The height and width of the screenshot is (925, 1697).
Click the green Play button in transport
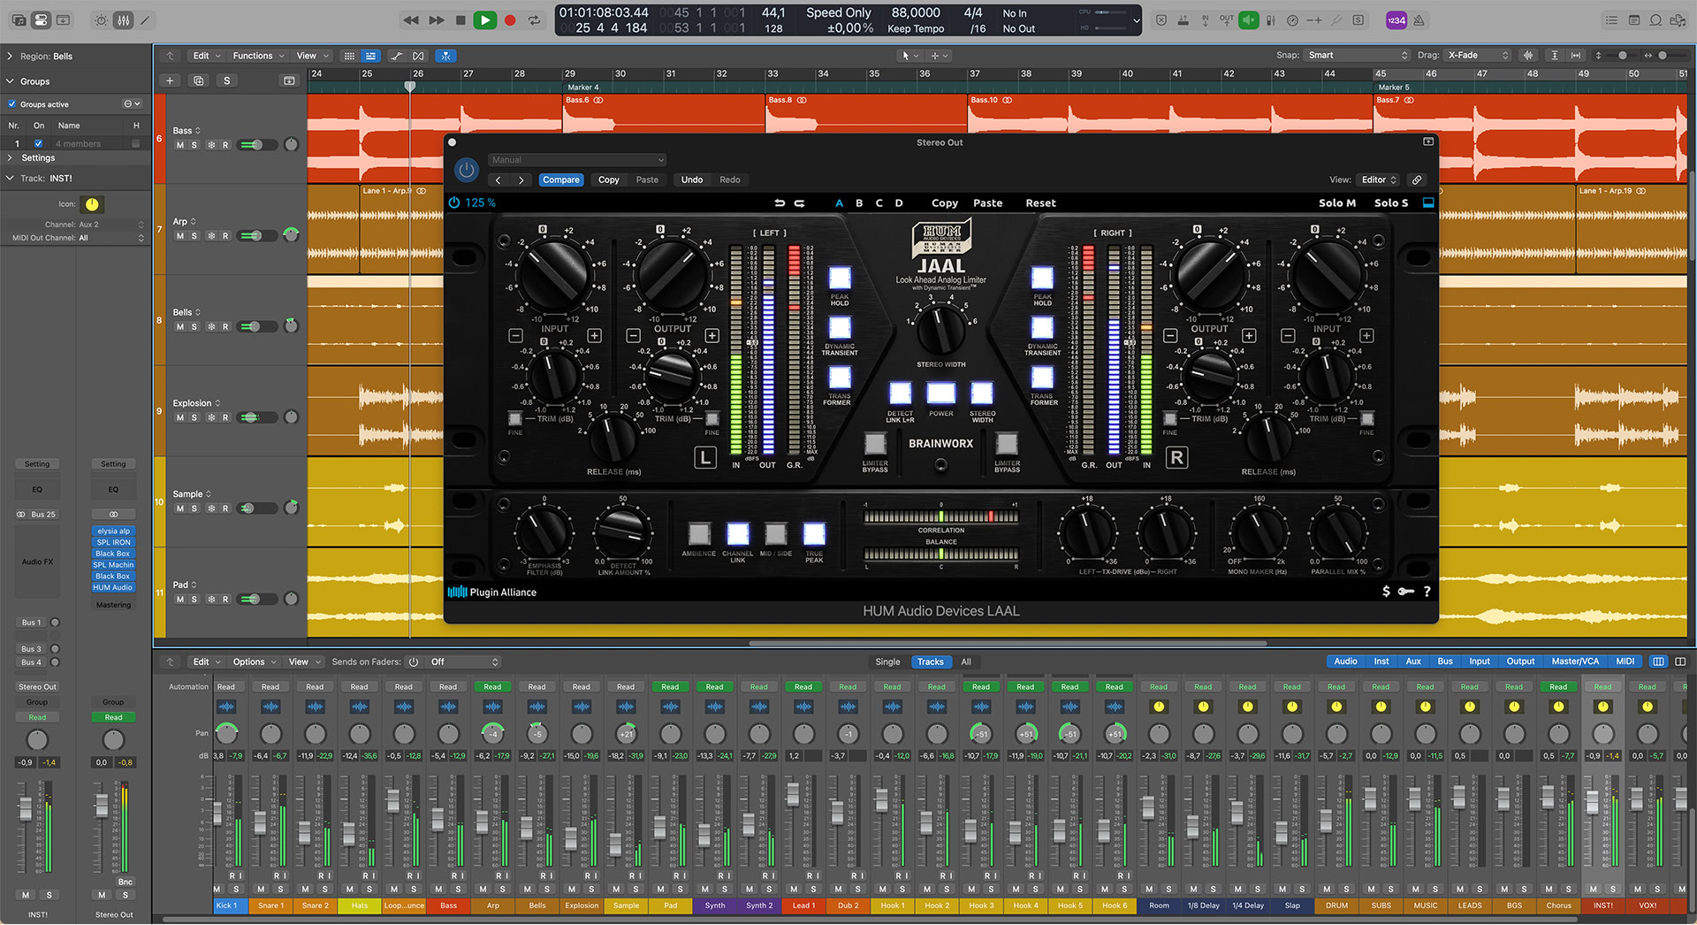point(484,20)
